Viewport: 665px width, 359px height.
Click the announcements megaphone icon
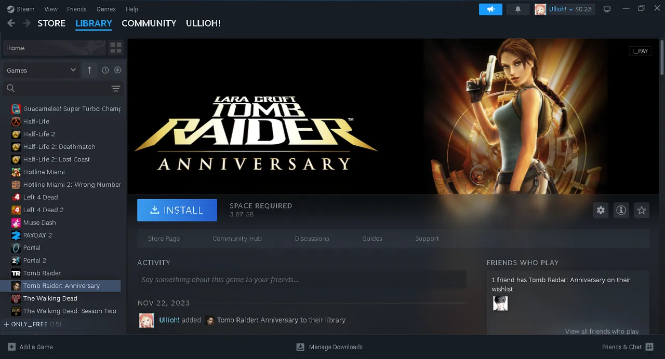tap(490, 9)
